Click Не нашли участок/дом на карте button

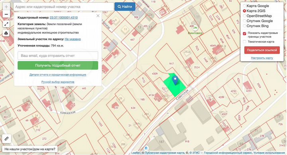coord(30,149)
